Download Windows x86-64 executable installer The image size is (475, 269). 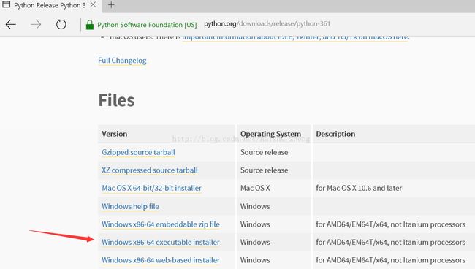pos(161,243)
